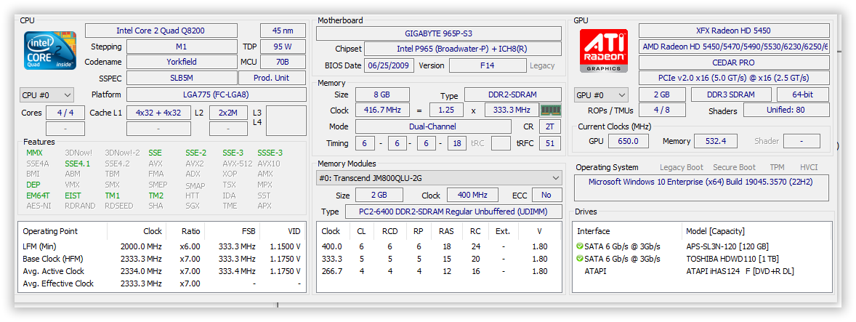
Task: Click the tRFC value 51
Action: coord(550,143)
